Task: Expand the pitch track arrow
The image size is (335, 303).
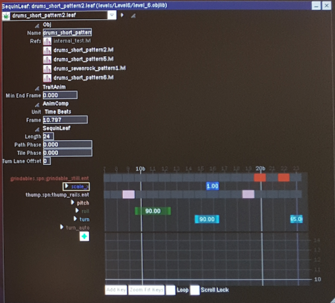Action: tap(73, 203)
